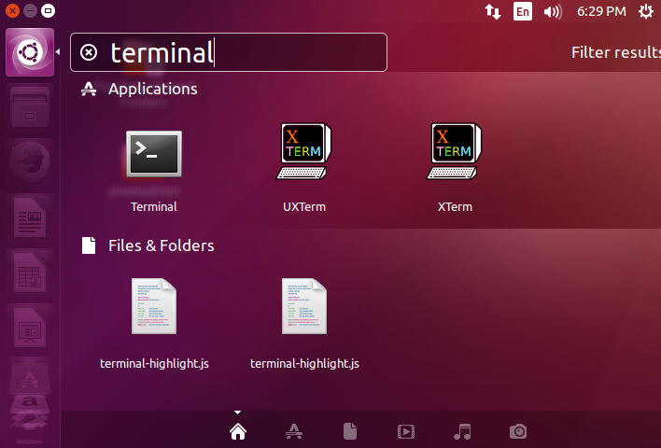The image size is (661, 448).
Task: Switch to the Applications lens
Action: click(294, 431)
